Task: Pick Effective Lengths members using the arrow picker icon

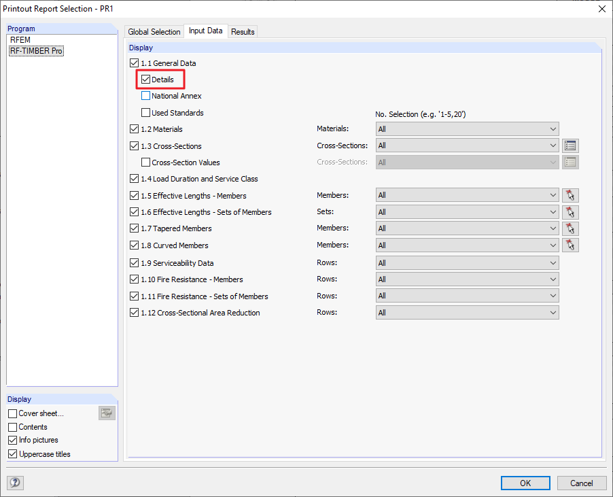Action: [570, 195]
